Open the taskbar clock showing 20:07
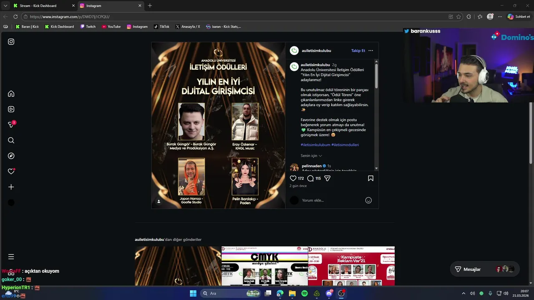Image resolution: width=534 pixels, height=300 pixels. point(521,293)
